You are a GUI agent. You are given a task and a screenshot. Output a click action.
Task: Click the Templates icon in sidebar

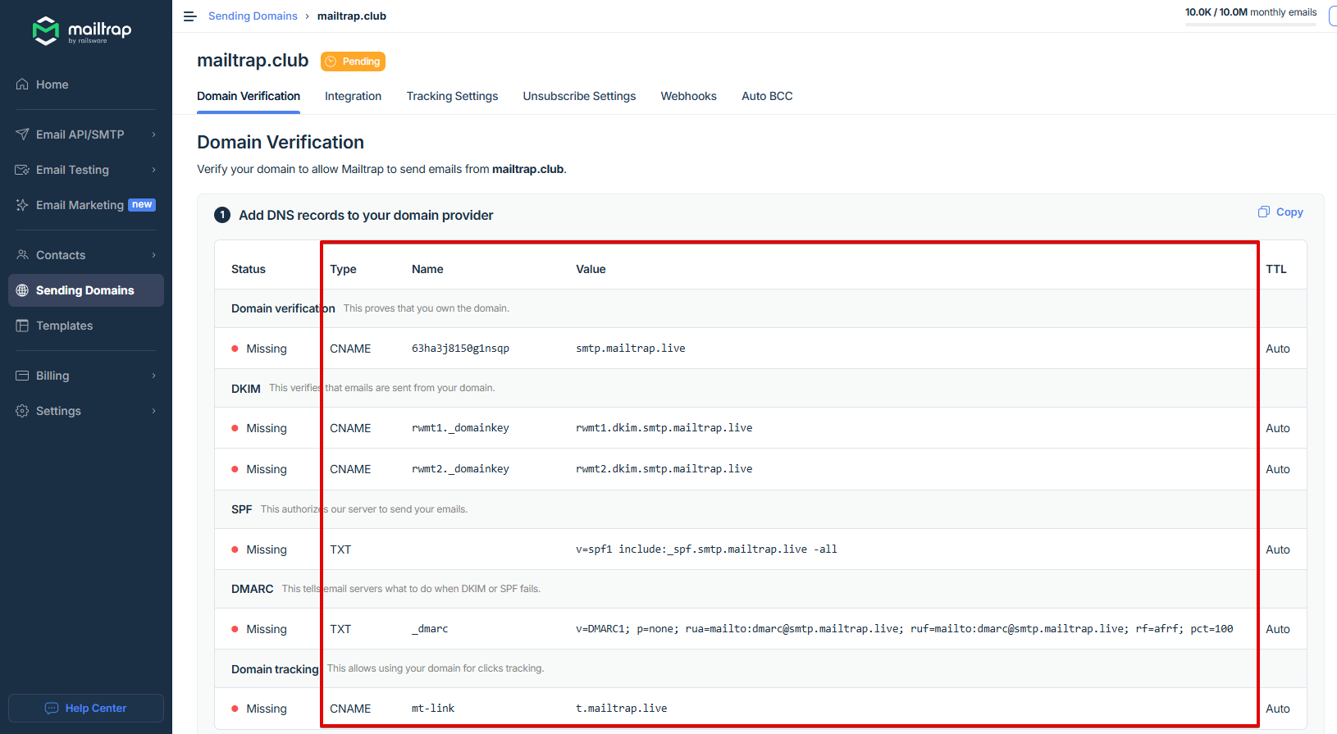[22, 326]
